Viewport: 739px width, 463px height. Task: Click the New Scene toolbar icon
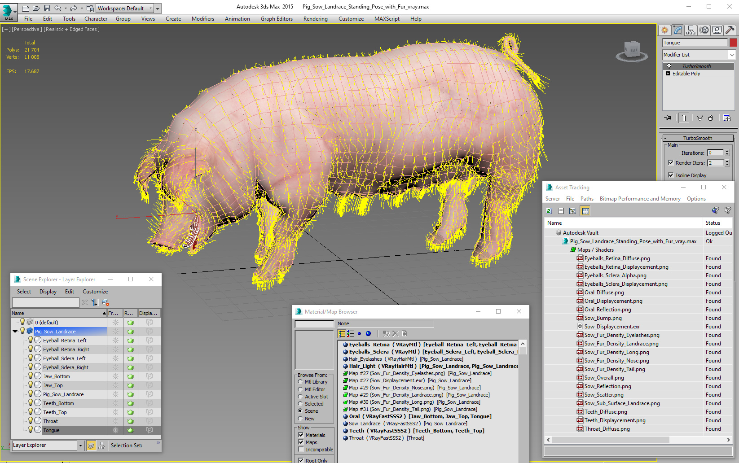pyautogui.click(x=26, y=8)
